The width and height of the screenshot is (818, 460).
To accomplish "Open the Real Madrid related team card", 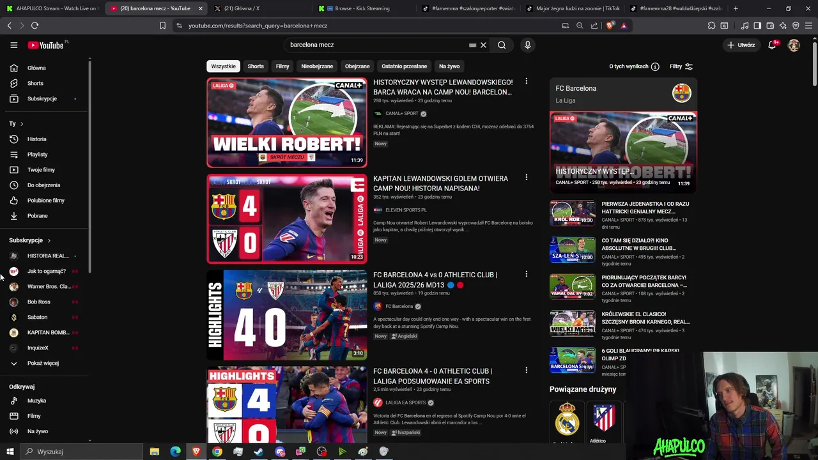I will [567, 422].
